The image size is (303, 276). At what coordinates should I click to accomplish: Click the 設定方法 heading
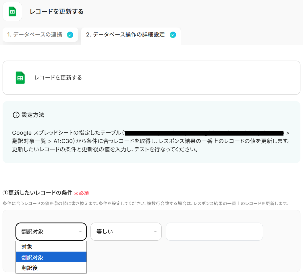[33, 115]
